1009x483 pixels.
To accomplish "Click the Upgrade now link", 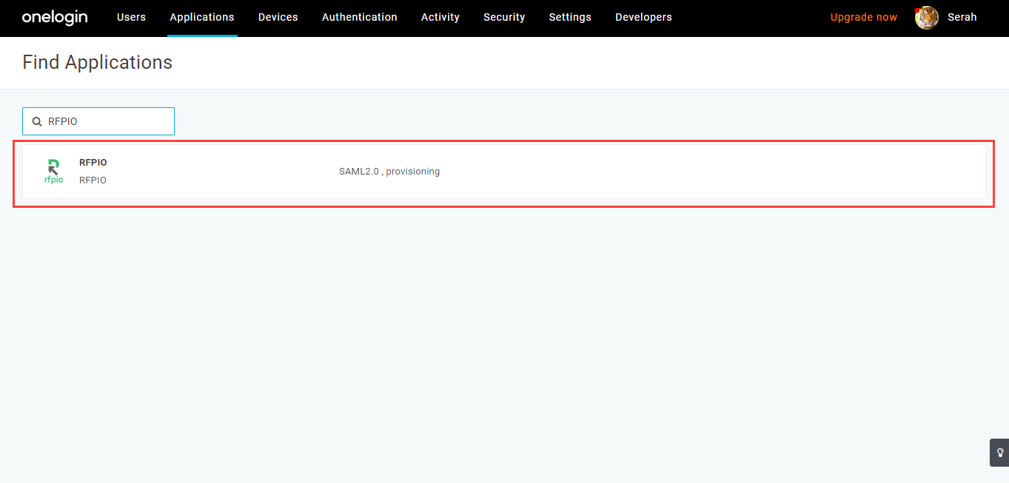I will tap(864, 17).
